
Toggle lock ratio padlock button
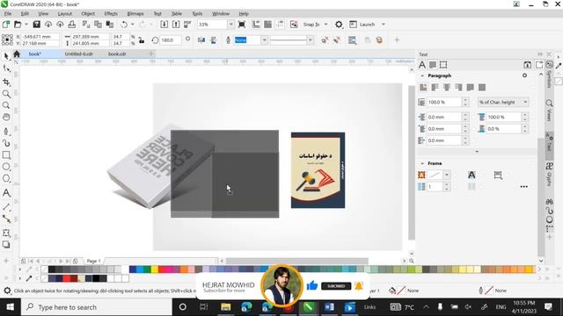click(142, 40)
